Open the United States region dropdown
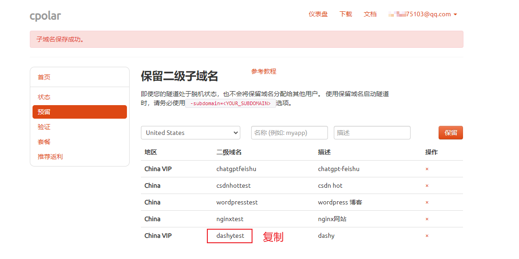The width and height of the screenshot is (519, 259). (x=191, y=133)
